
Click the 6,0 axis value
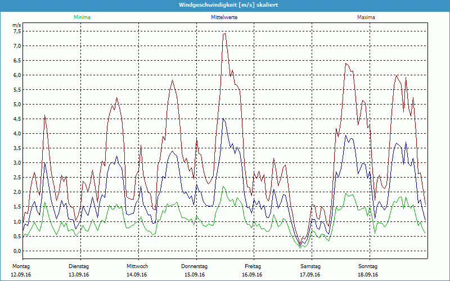click(x=17, y=75)
